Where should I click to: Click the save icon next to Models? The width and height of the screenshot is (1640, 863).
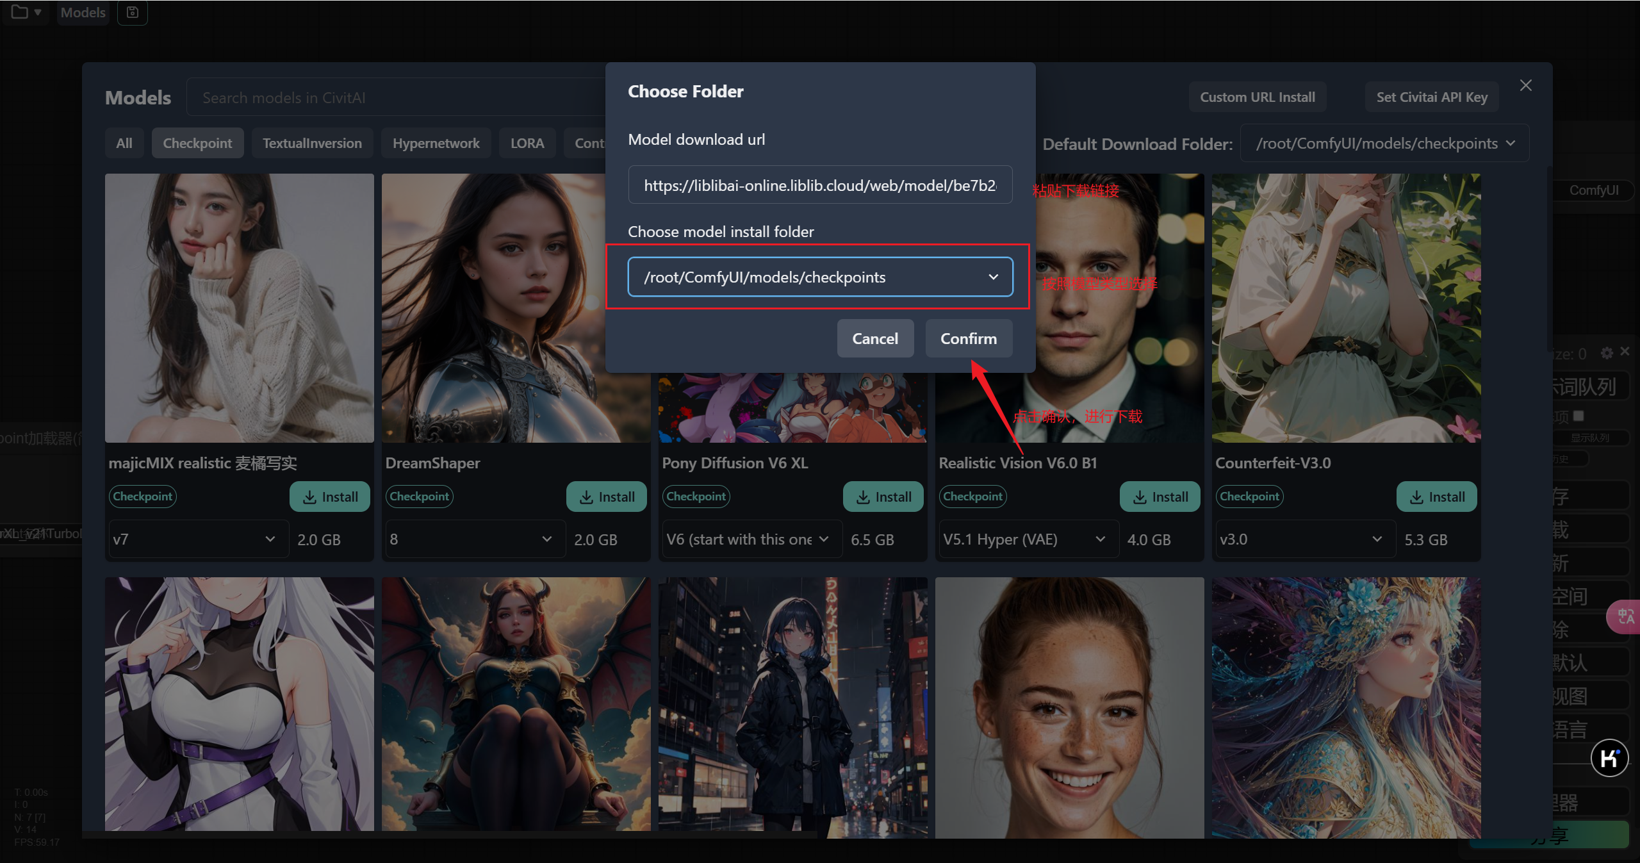click(133, 12)
